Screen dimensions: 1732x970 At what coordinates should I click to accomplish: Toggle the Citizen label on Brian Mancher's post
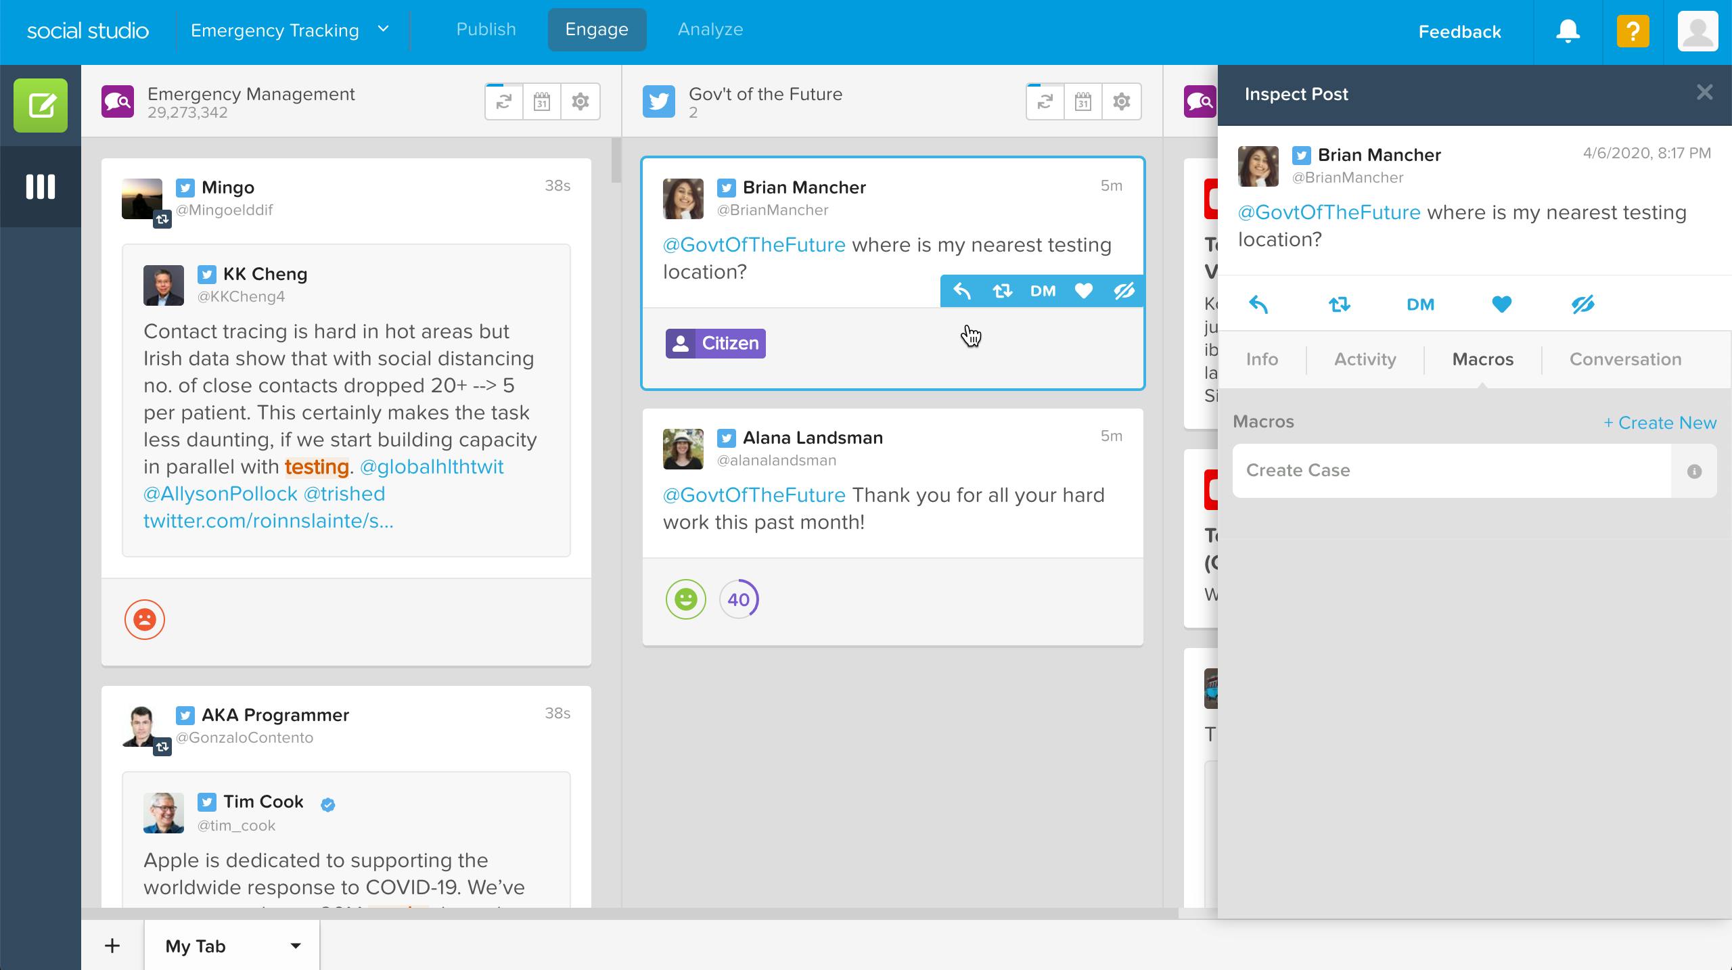715,344
